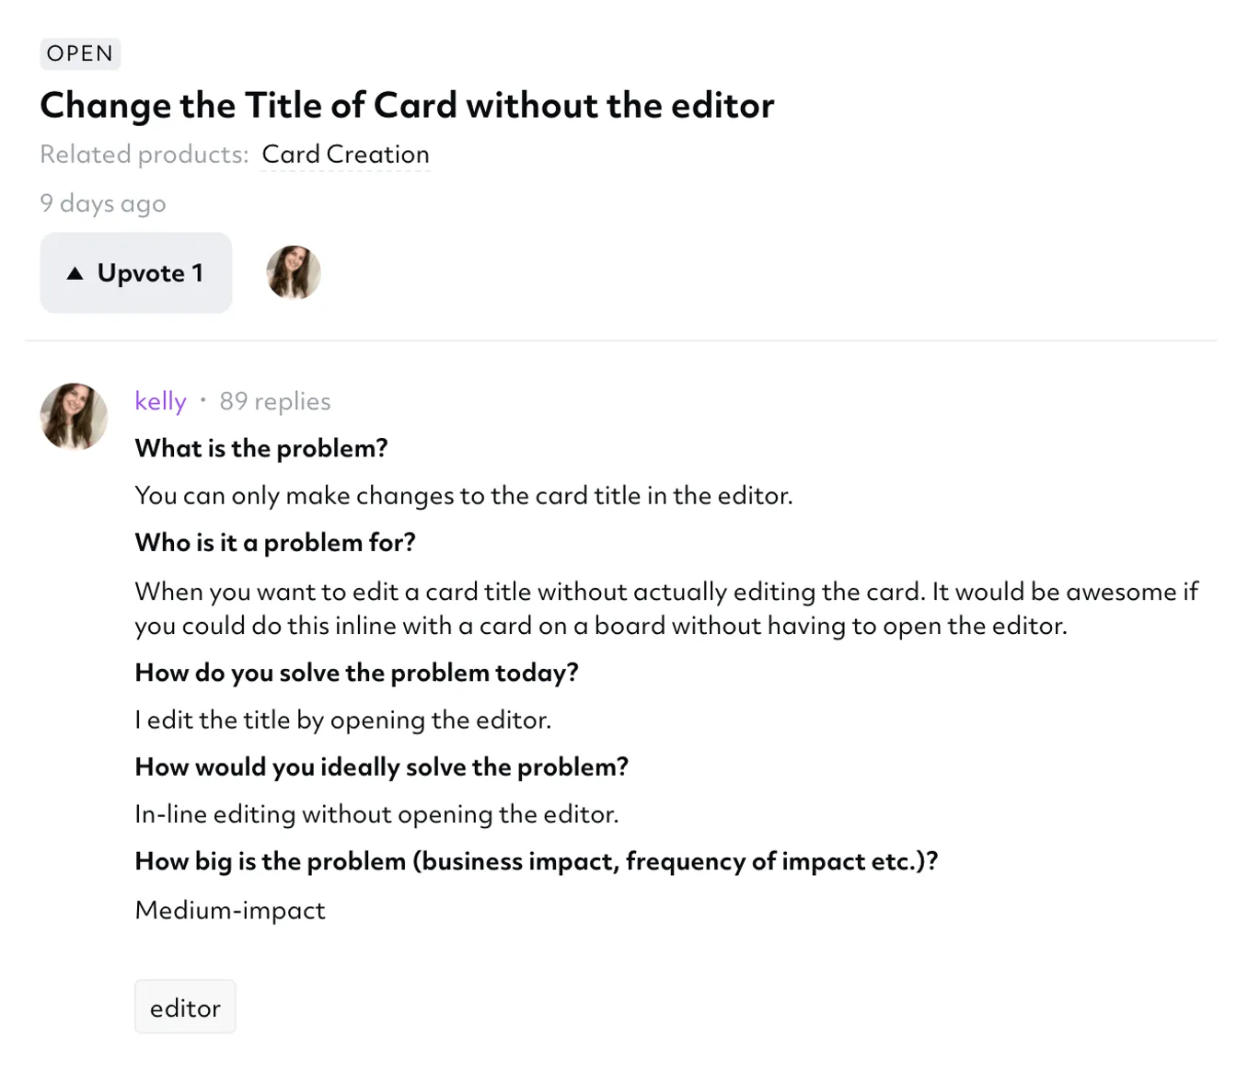
Task: Click the 'How big is the problem' heading
Action: (x=537, y=861)
